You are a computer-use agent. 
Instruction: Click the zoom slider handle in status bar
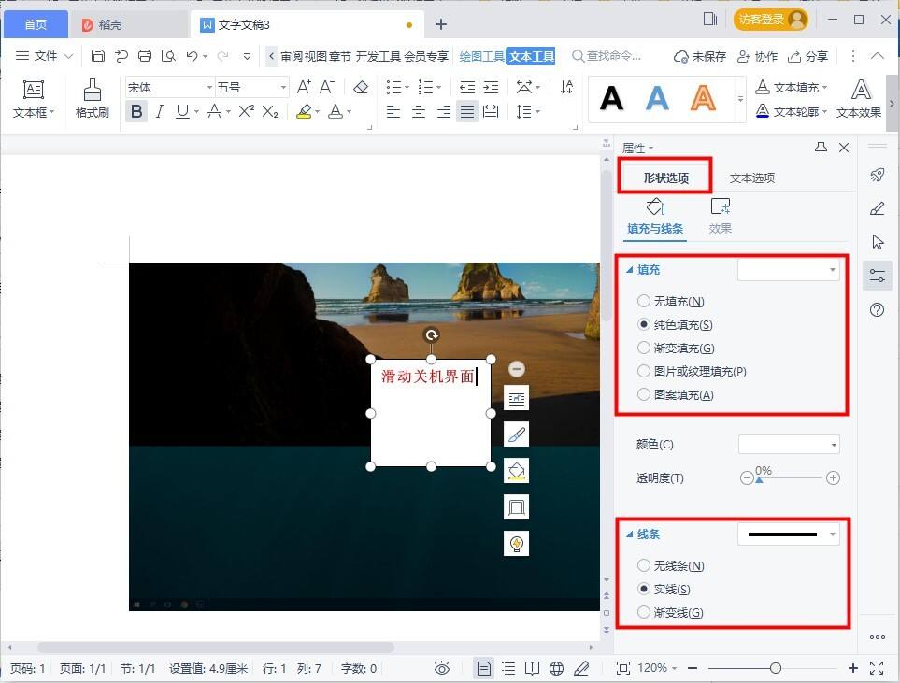(776, 668)
